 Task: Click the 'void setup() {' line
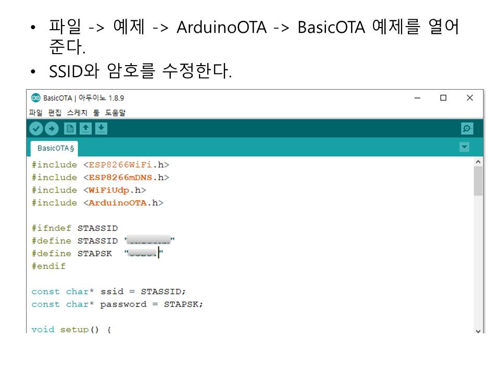[x=71, y=329]
